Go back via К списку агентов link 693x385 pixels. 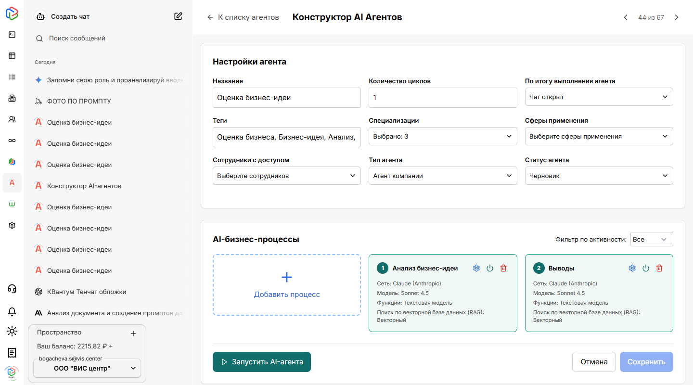[x=243, y=17]
